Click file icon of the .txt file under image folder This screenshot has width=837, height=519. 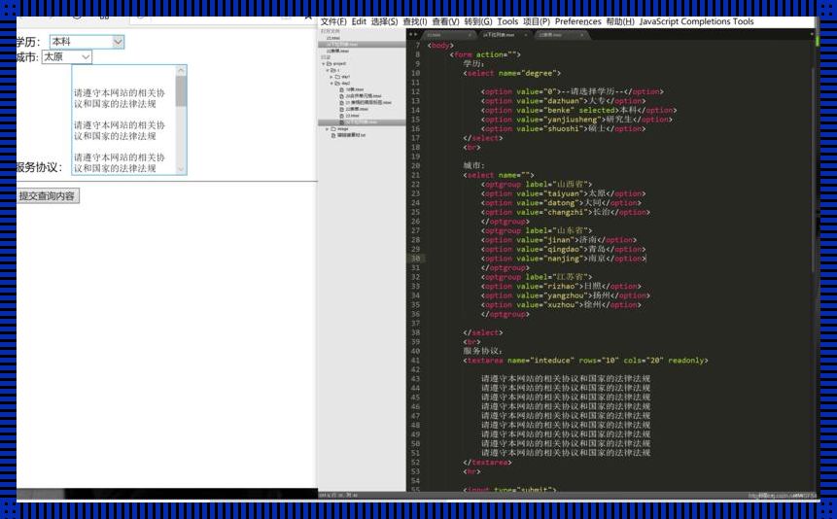333,135
